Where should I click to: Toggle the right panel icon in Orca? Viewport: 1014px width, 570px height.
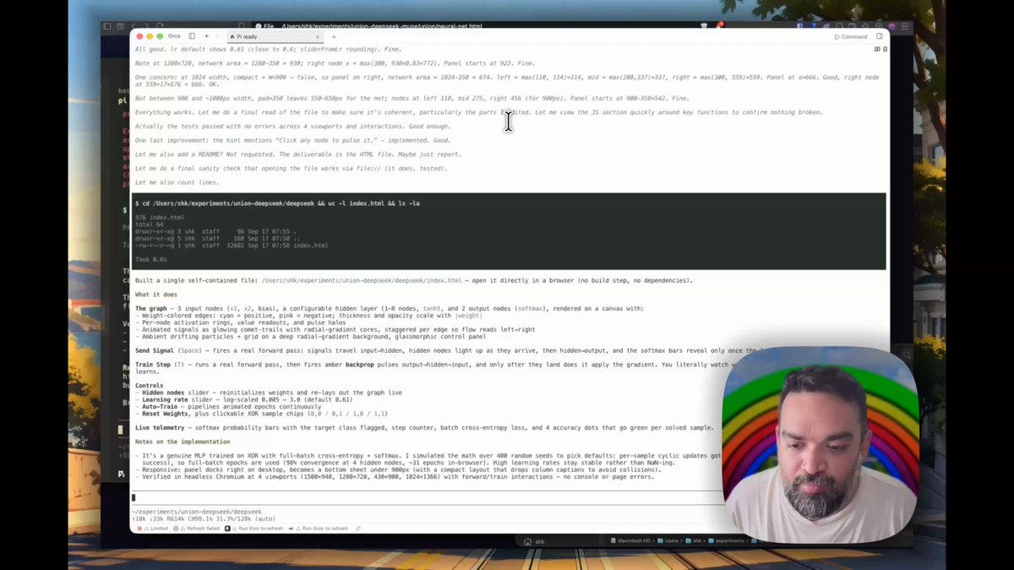click(x=880, y=36)
